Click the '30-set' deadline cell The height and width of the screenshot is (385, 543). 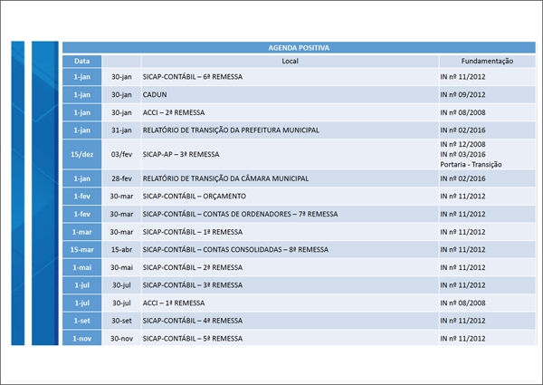pos(121,321)
